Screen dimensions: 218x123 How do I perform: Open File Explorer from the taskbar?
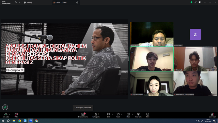click(x=14, y=121)
